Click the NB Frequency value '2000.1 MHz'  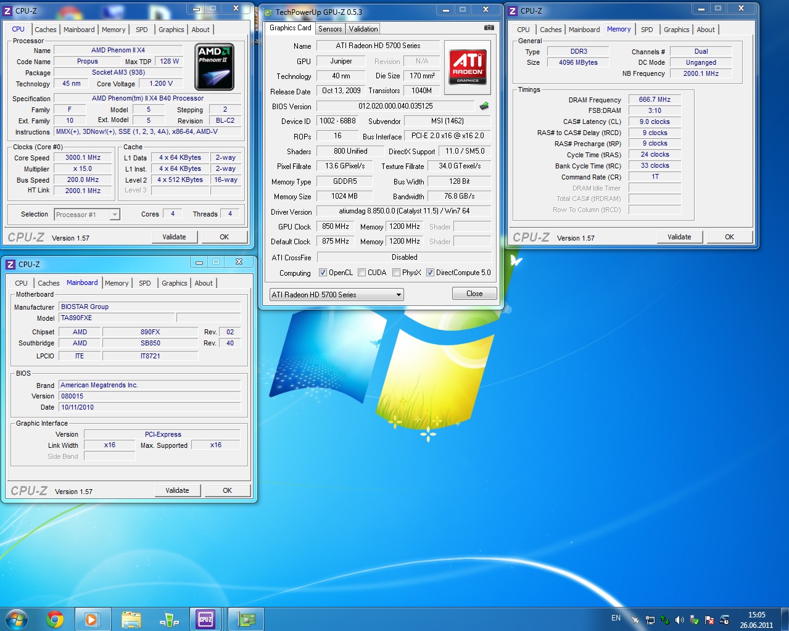pyautogui.click(x=701, y=73)
